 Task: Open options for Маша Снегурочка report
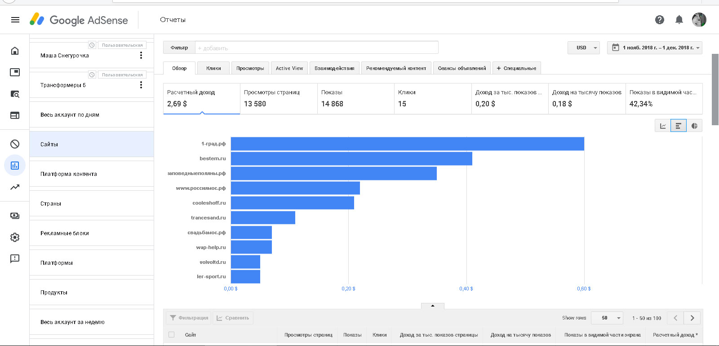click(141, 55)
